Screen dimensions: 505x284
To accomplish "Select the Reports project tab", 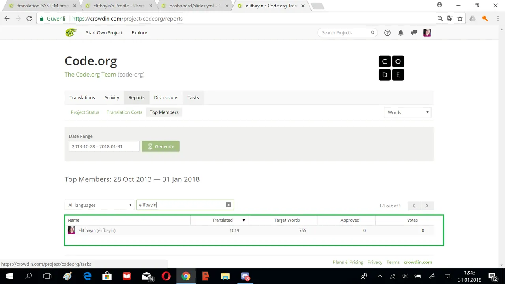I will point(137,97).
